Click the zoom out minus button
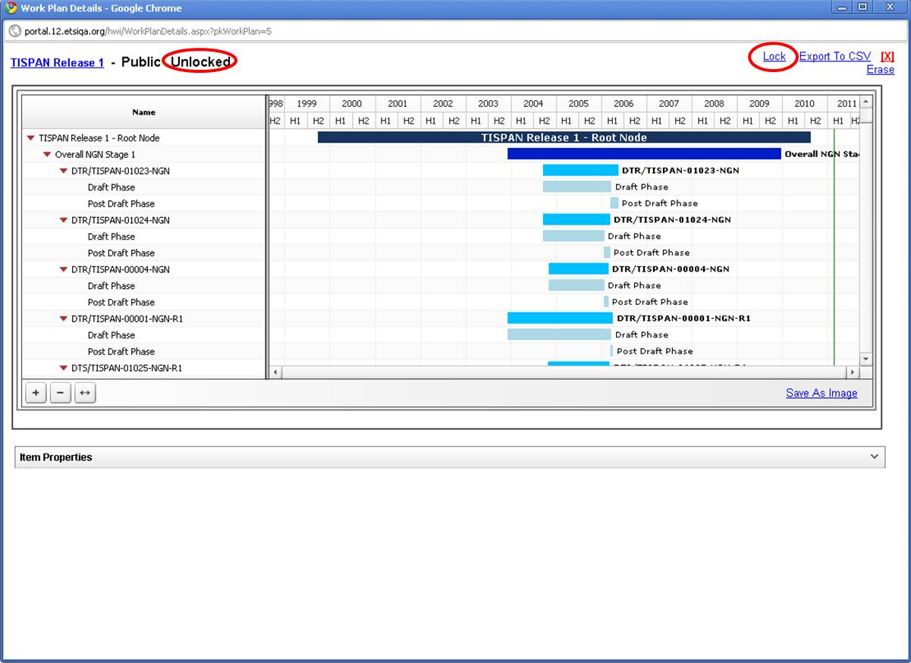This screenshot has width=911, height=663. (61, 393)
